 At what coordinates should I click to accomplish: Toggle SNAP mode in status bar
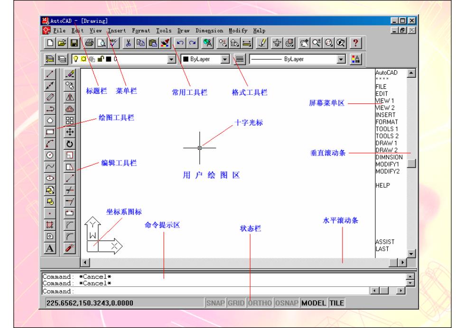215,303
